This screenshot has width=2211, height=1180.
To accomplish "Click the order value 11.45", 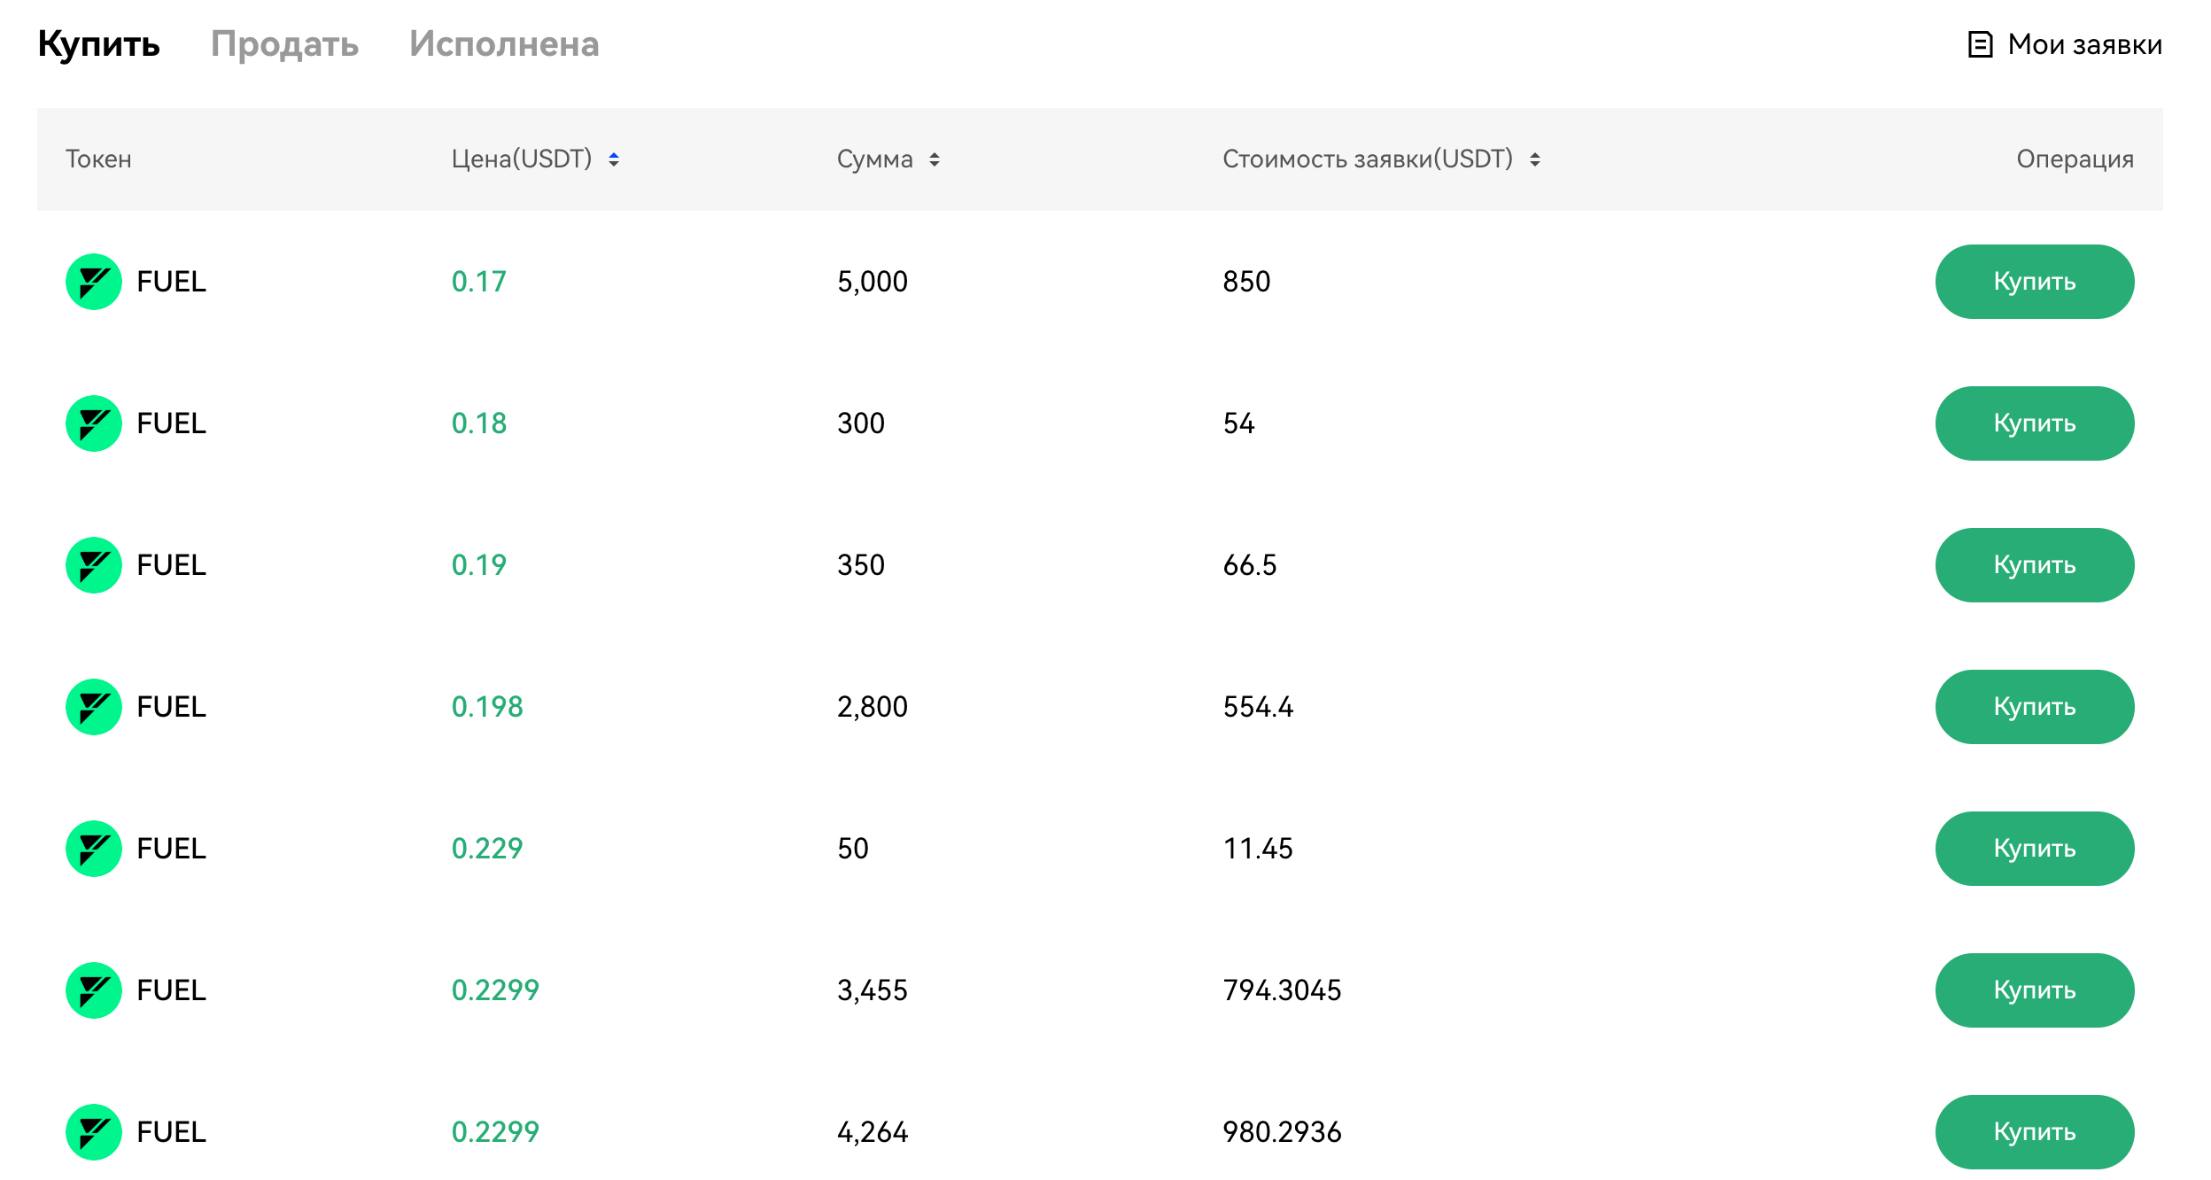I will [x=1258, y=849].
